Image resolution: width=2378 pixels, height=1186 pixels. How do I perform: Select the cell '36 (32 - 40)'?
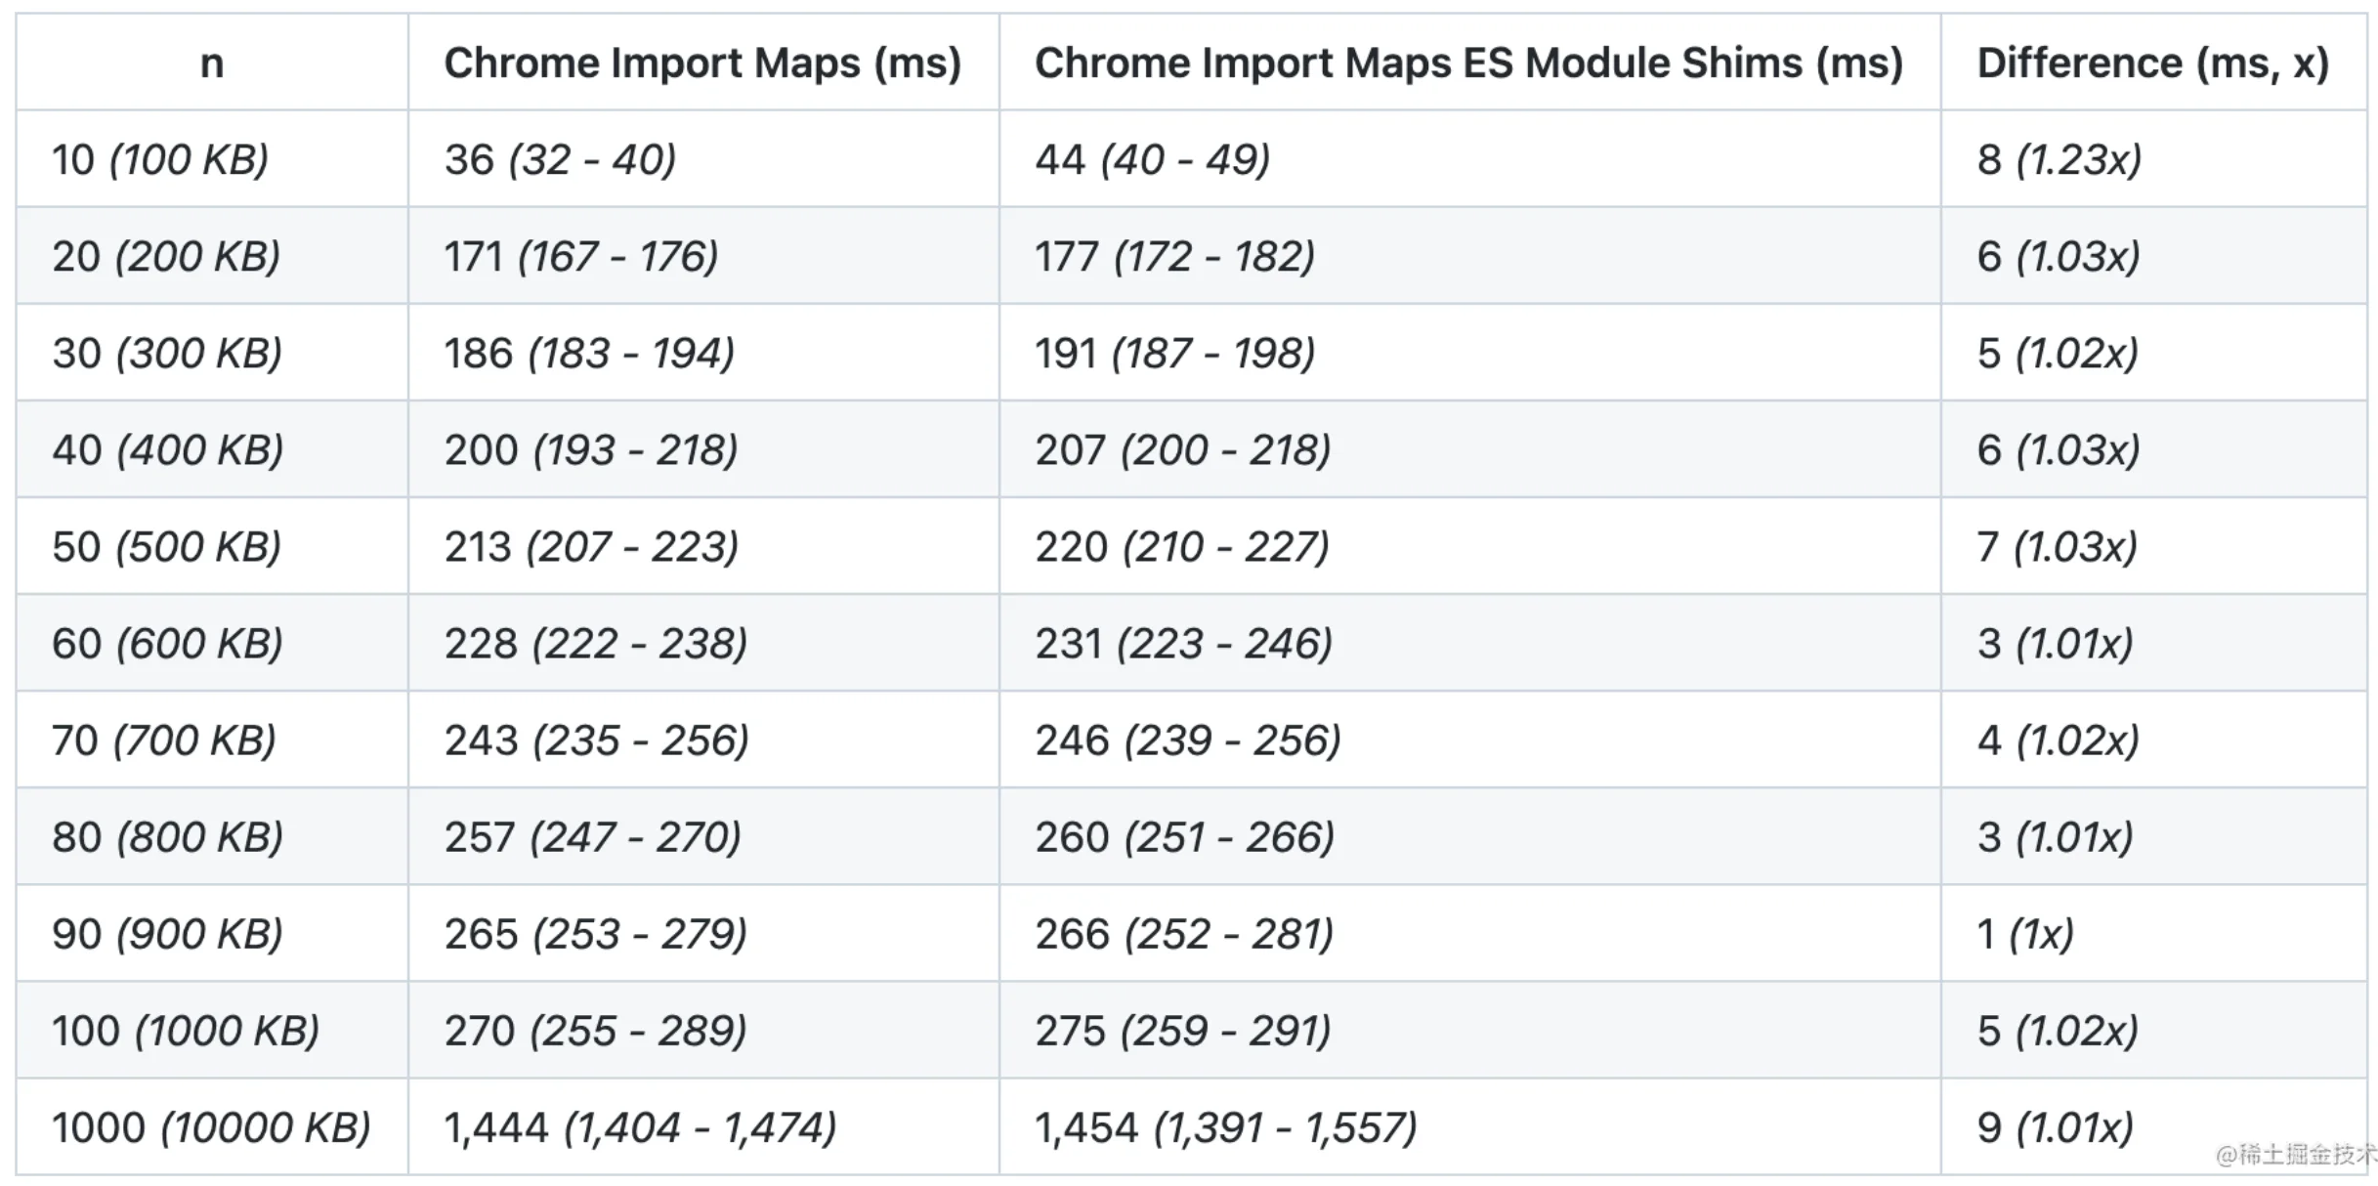703,158
